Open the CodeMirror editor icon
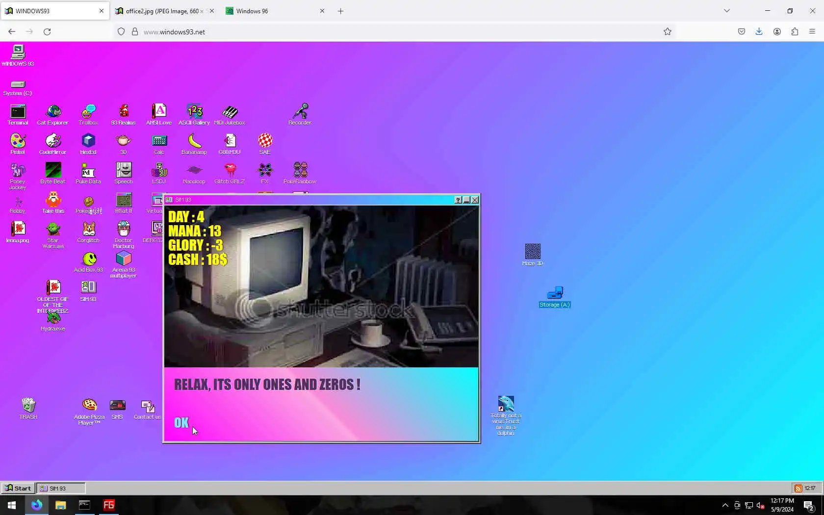 tap(53, 144)
